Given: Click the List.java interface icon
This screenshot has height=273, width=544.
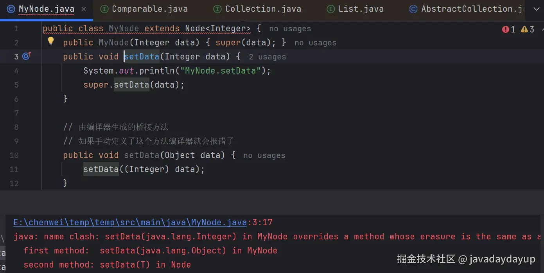Looking at the screenshot, I should (331, 9).
